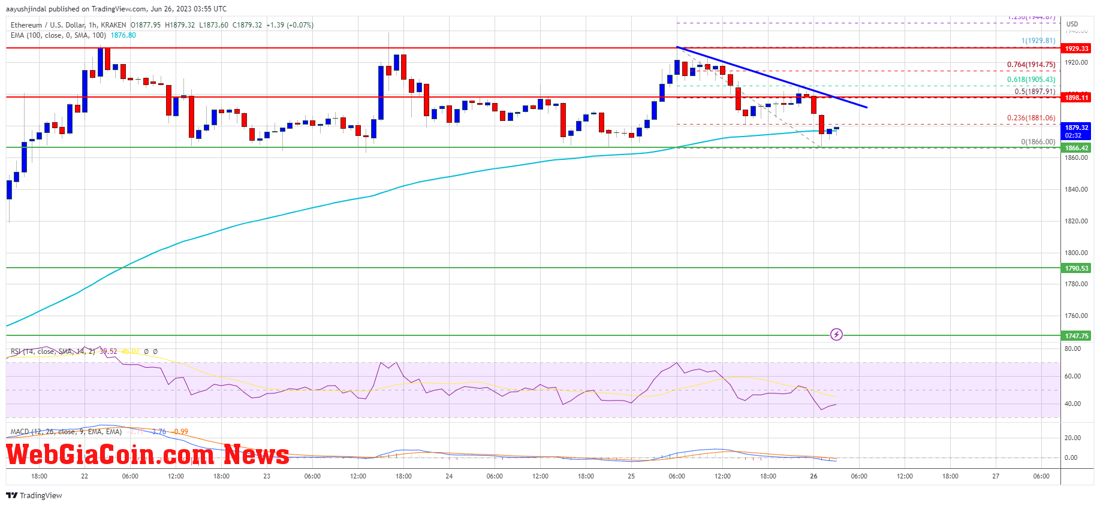
Task: Select the RSI (14, close) indicator legend
Action: [x=53, y=352]
